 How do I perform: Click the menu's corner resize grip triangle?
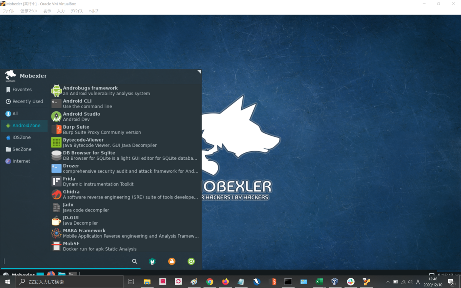[x=199, y=72]
